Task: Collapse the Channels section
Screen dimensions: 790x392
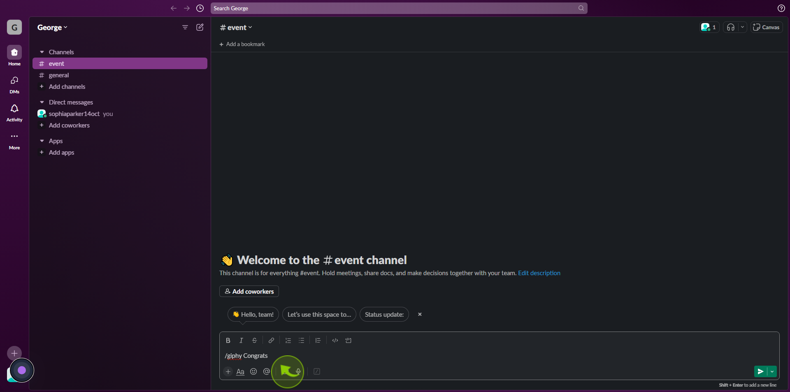Action: (42, 52)
